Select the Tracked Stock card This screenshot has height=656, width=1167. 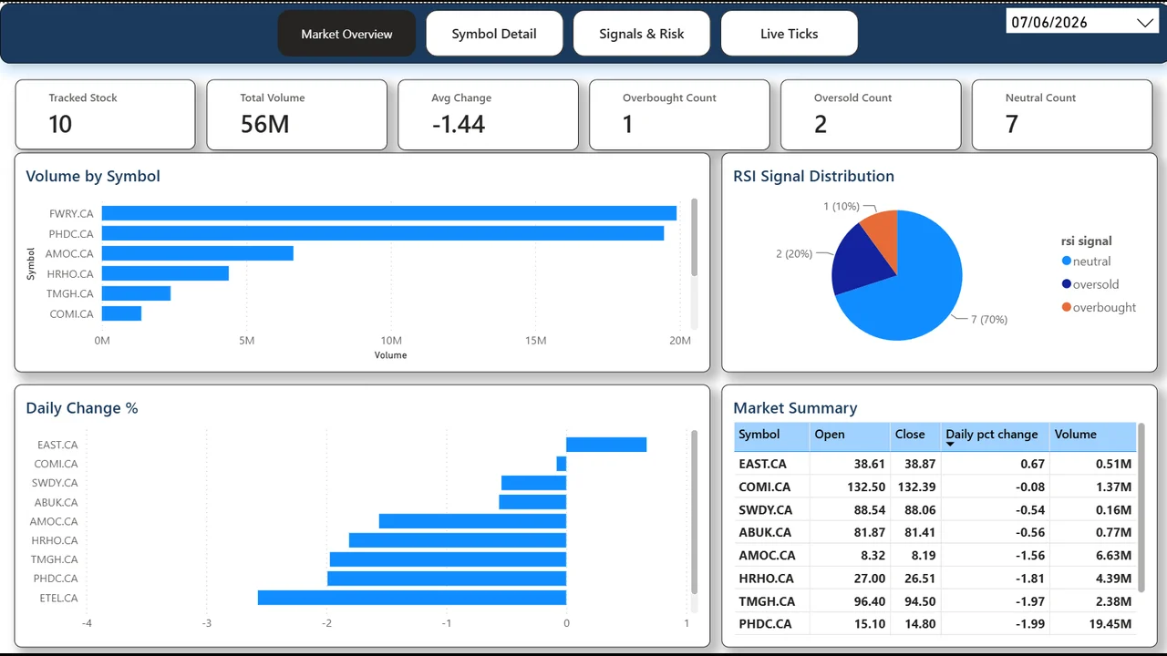tap(105, 115)
